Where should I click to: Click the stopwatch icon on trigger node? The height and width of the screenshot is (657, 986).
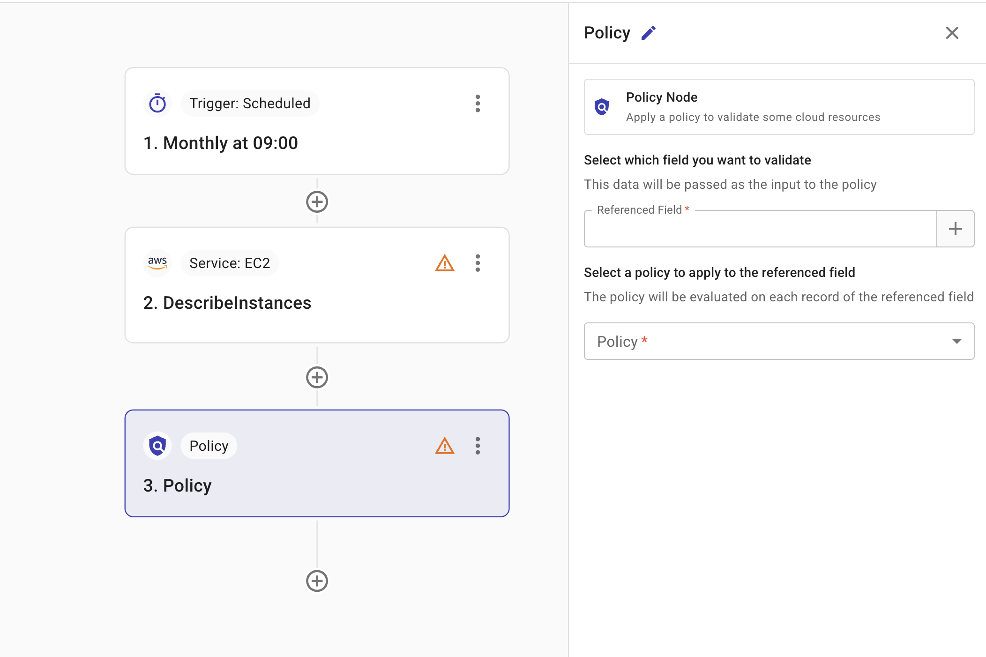157,103
